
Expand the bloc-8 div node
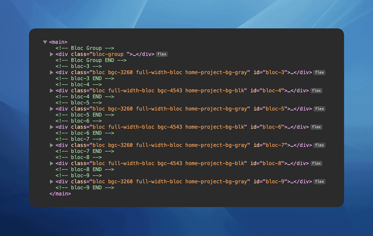pyautogui.click(x=51, y=163)
